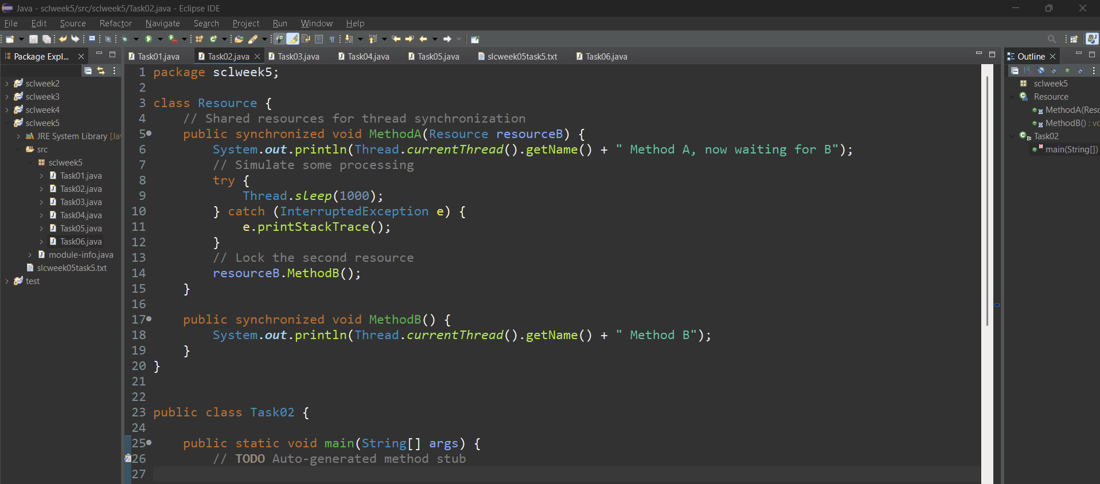The image size is (1100, 484).
Task: Navigate forward with the white right arrow
Action: (x=447, y=39)
